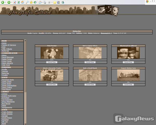Screen dimensions: 156x125
Task: Click the browser Forward arrow icon
Action: [9, 2]
